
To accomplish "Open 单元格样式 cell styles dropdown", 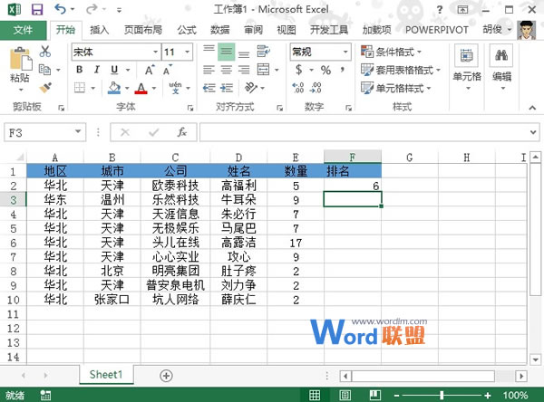I will tap(395, 89).
